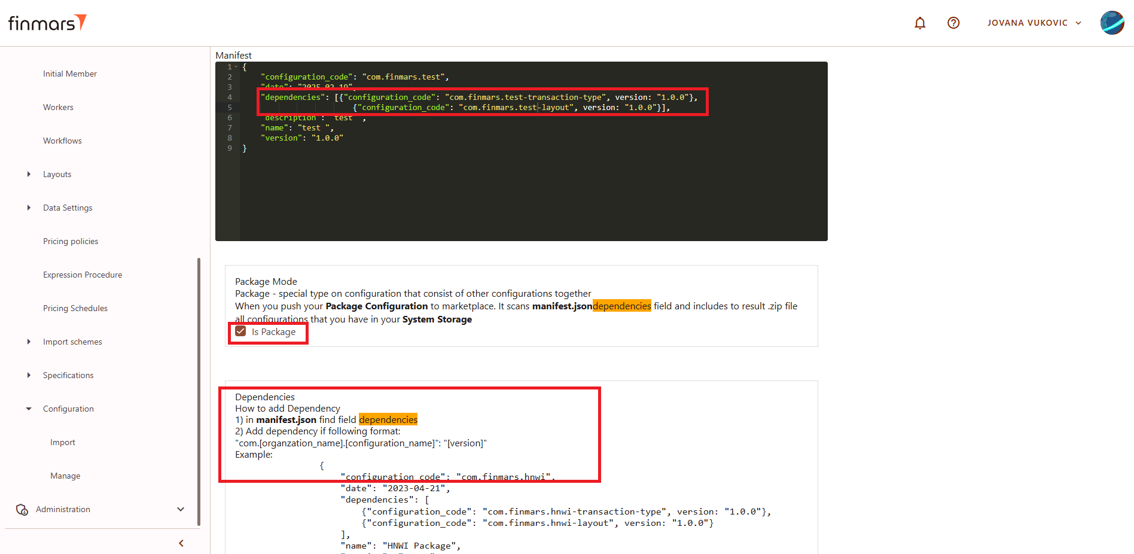Fold the code block at line 1
The image size is (1134, 554).
click(236, 67)
